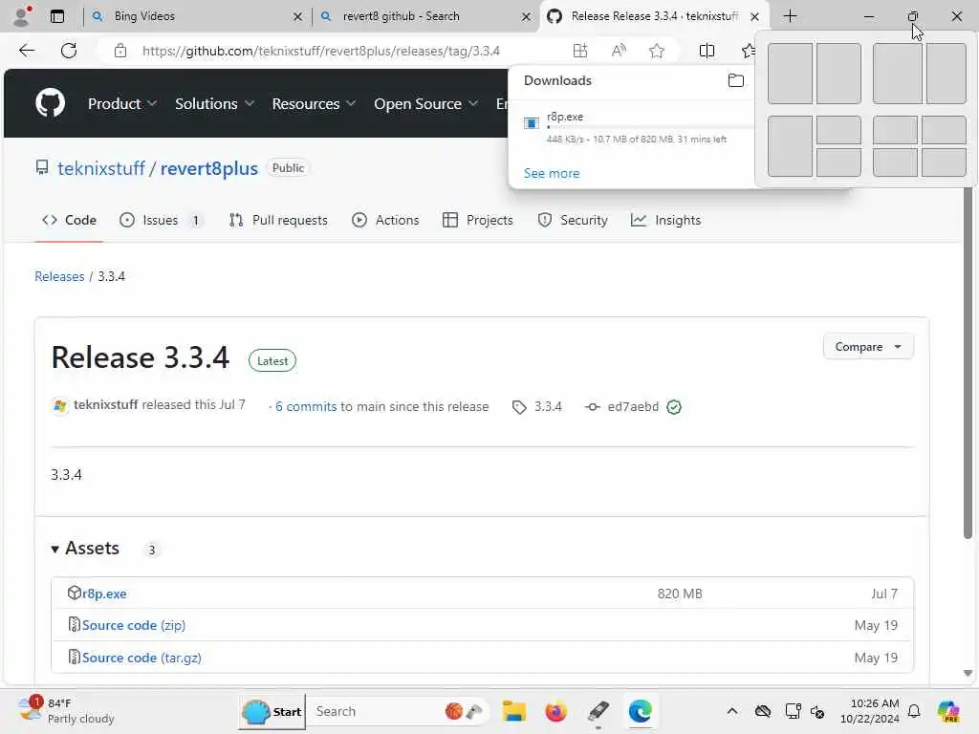This screenshot has width=979, height=734.
Task: Close the revert8 github Search tab
Action: 527,17
